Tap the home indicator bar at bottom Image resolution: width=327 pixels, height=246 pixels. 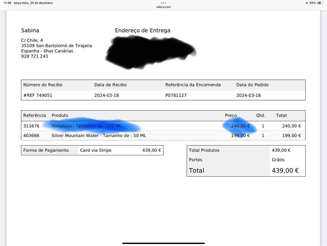(x=163, y=243)
